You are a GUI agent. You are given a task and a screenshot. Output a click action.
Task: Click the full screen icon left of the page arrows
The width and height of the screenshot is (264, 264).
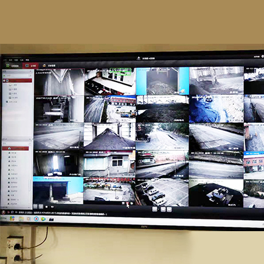155,209
